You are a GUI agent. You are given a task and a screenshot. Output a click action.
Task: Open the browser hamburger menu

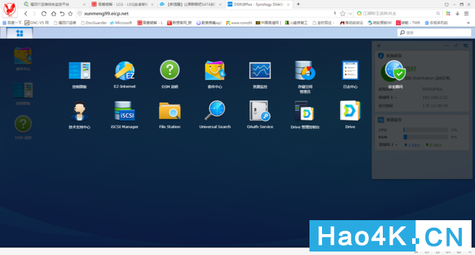pos(467,14)
